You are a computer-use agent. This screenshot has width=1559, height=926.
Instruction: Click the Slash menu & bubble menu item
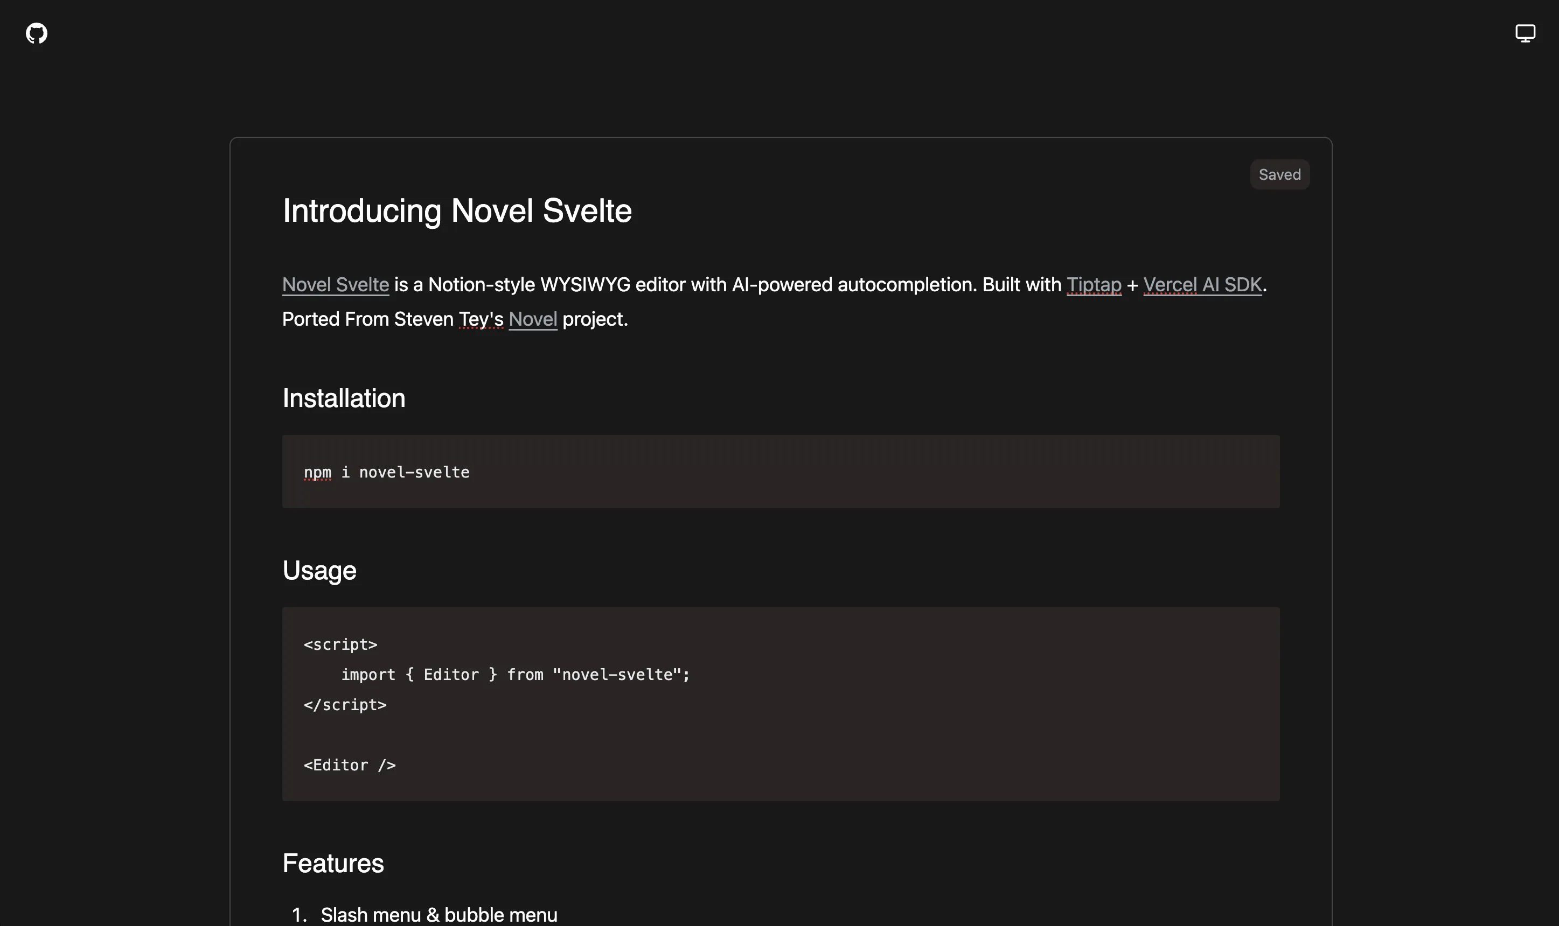(x=439, y=915)
